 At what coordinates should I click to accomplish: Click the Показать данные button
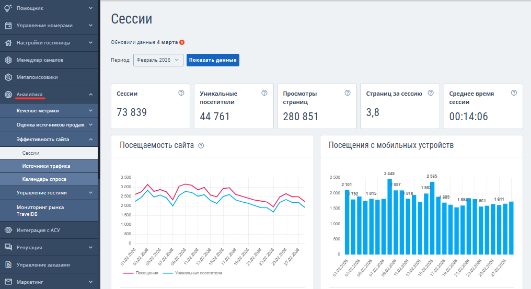click(213, 60)
